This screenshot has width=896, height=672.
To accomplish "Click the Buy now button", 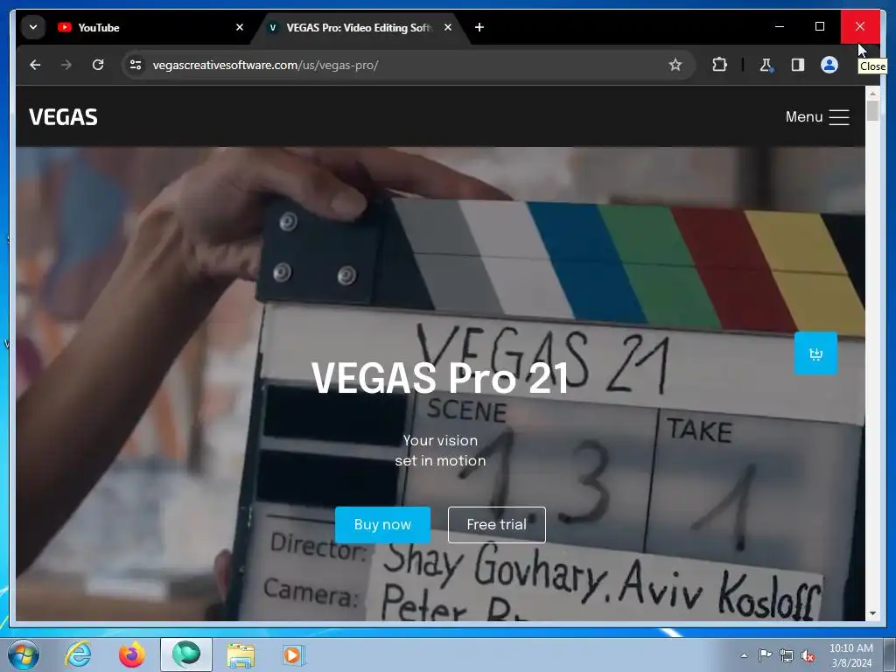I will point(382,525).
